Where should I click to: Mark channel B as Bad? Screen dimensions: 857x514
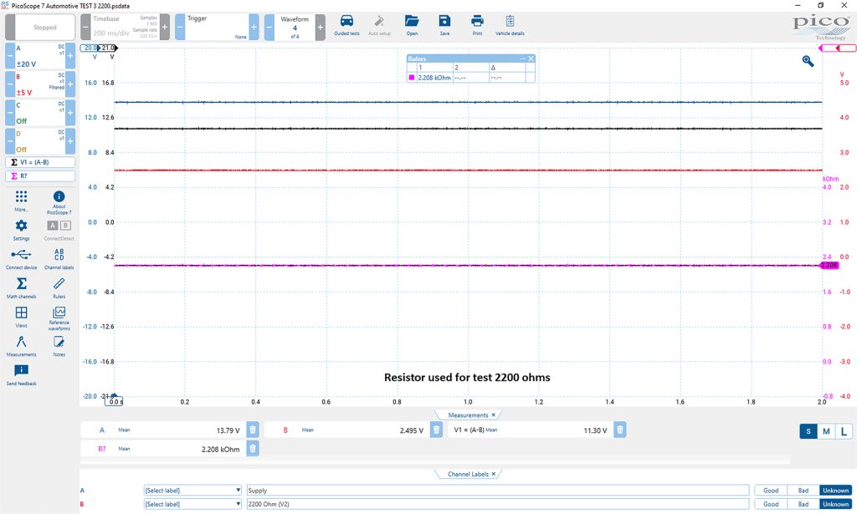click(803, 504)
